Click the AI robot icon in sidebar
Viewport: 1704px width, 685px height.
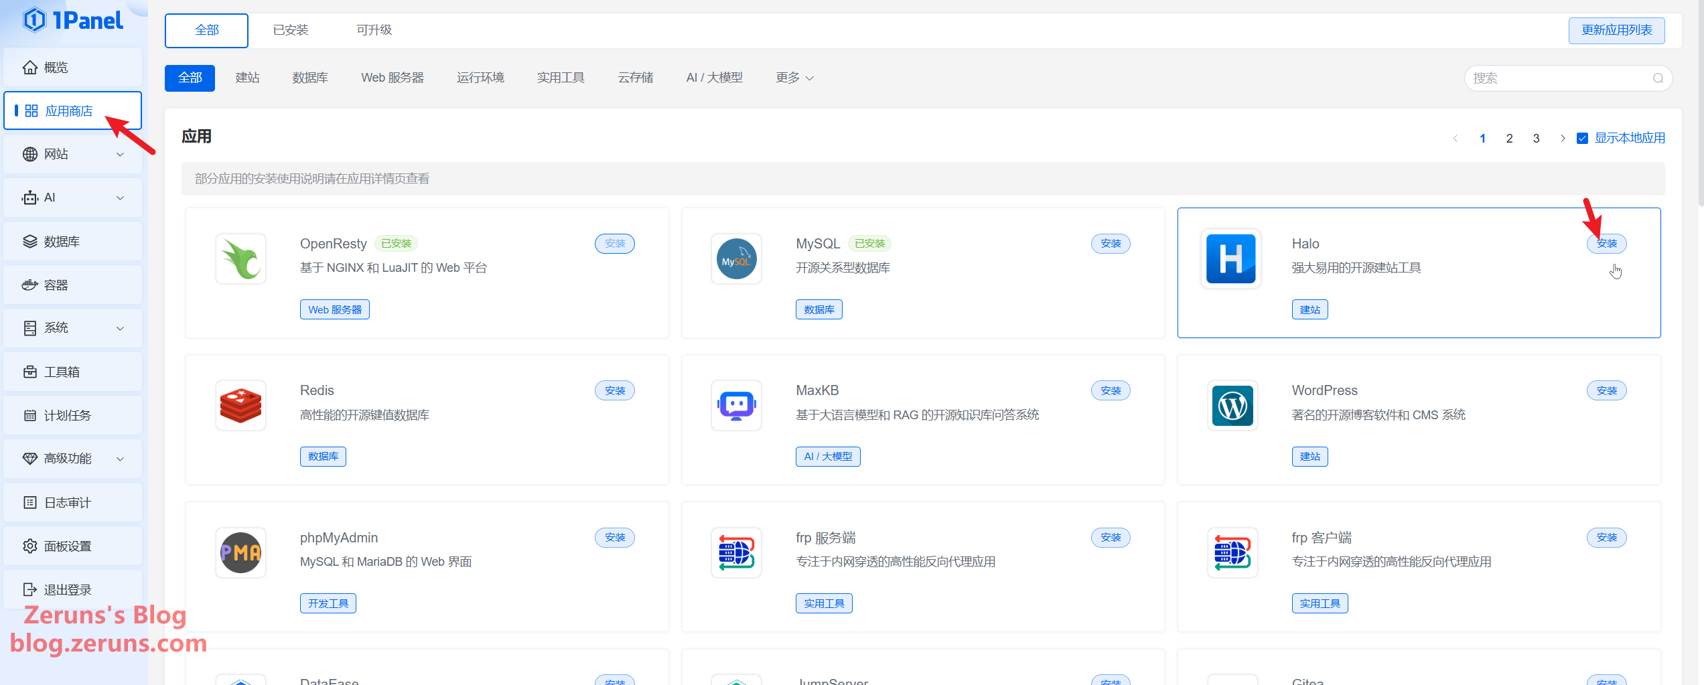coord(29,198)
